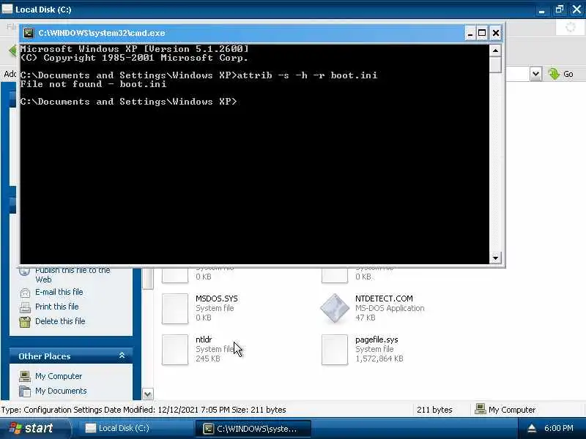
Task: Open My Documents link
Action: click(61, 391)
